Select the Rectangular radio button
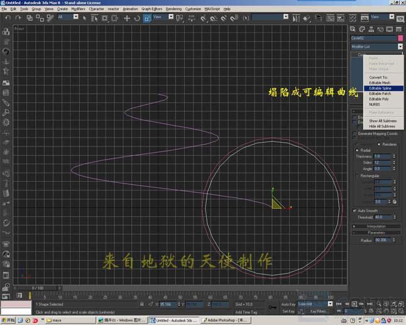Viewport: 406px width, 325px height. [x=357, y=175]
